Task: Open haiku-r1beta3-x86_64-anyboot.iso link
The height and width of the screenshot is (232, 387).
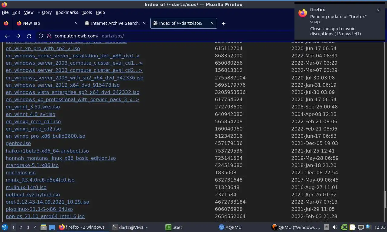Action: click(47, 151)
